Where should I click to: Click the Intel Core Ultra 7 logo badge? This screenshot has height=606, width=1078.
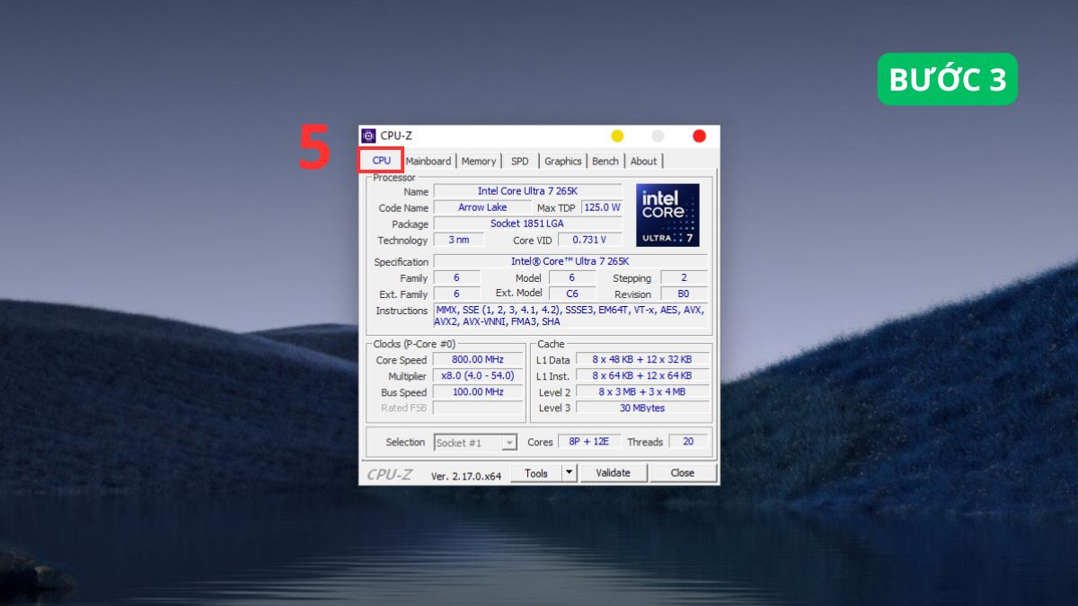(x=667, y=215)
